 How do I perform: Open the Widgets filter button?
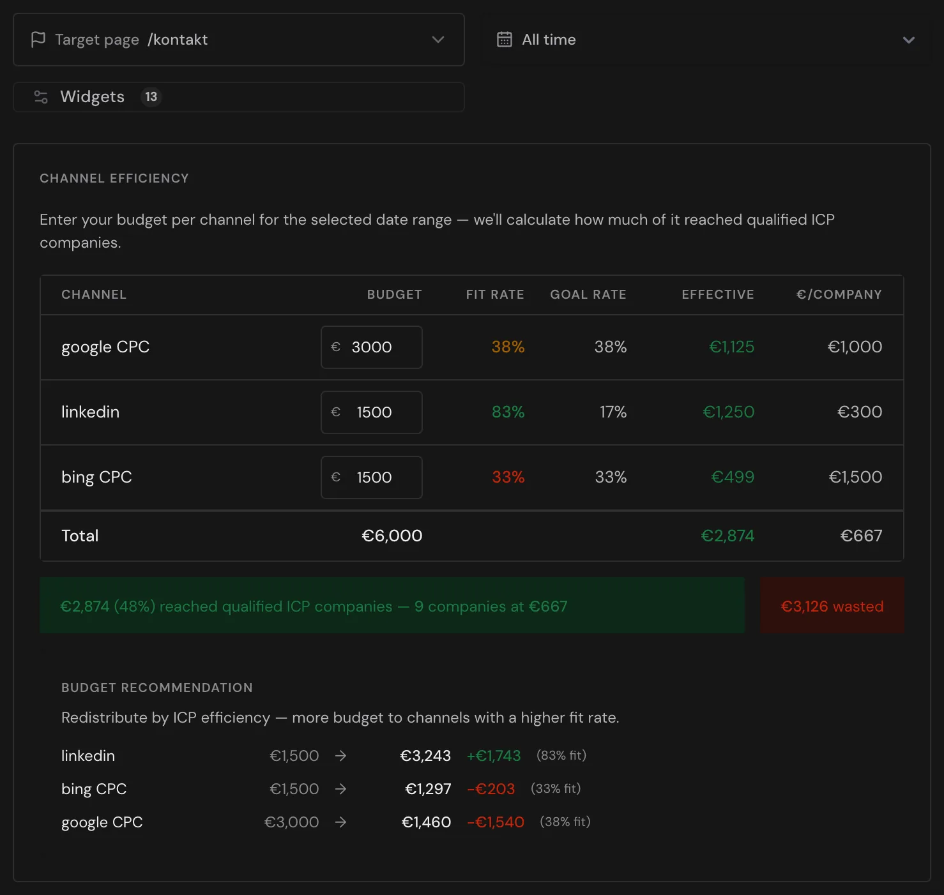click(x=239, y=97)
